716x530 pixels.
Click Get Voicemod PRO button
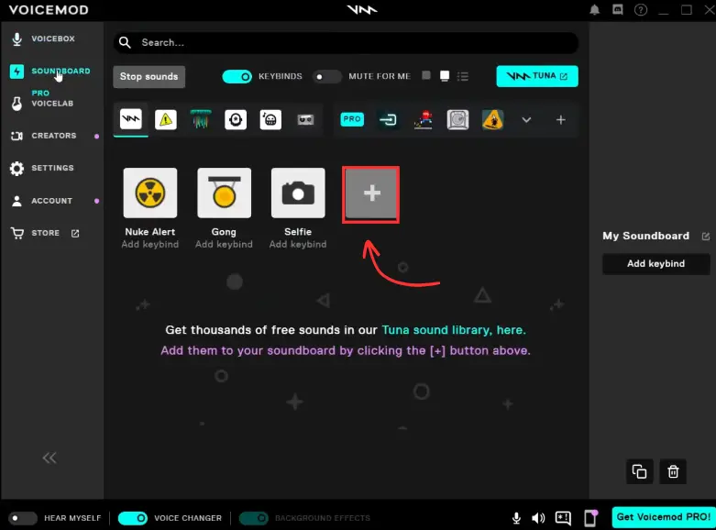[x=664, y=517]
